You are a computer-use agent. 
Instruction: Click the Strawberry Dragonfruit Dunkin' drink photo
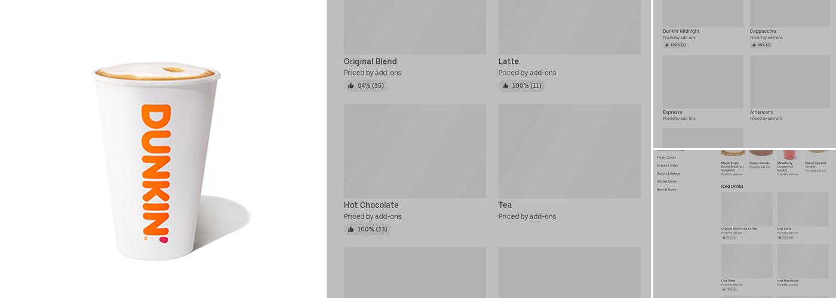tap(789, 154)
